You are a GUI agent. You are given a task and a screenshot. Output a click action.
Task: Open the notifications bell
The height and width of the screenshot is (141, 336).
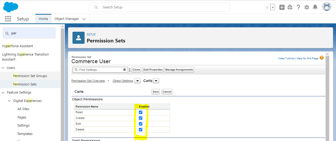coord(315,7)
